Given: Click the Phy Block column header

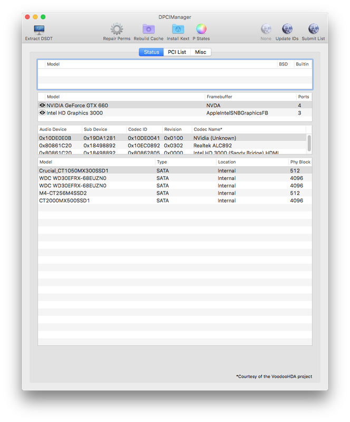Looking at the screenshot, I should point(300,162).
